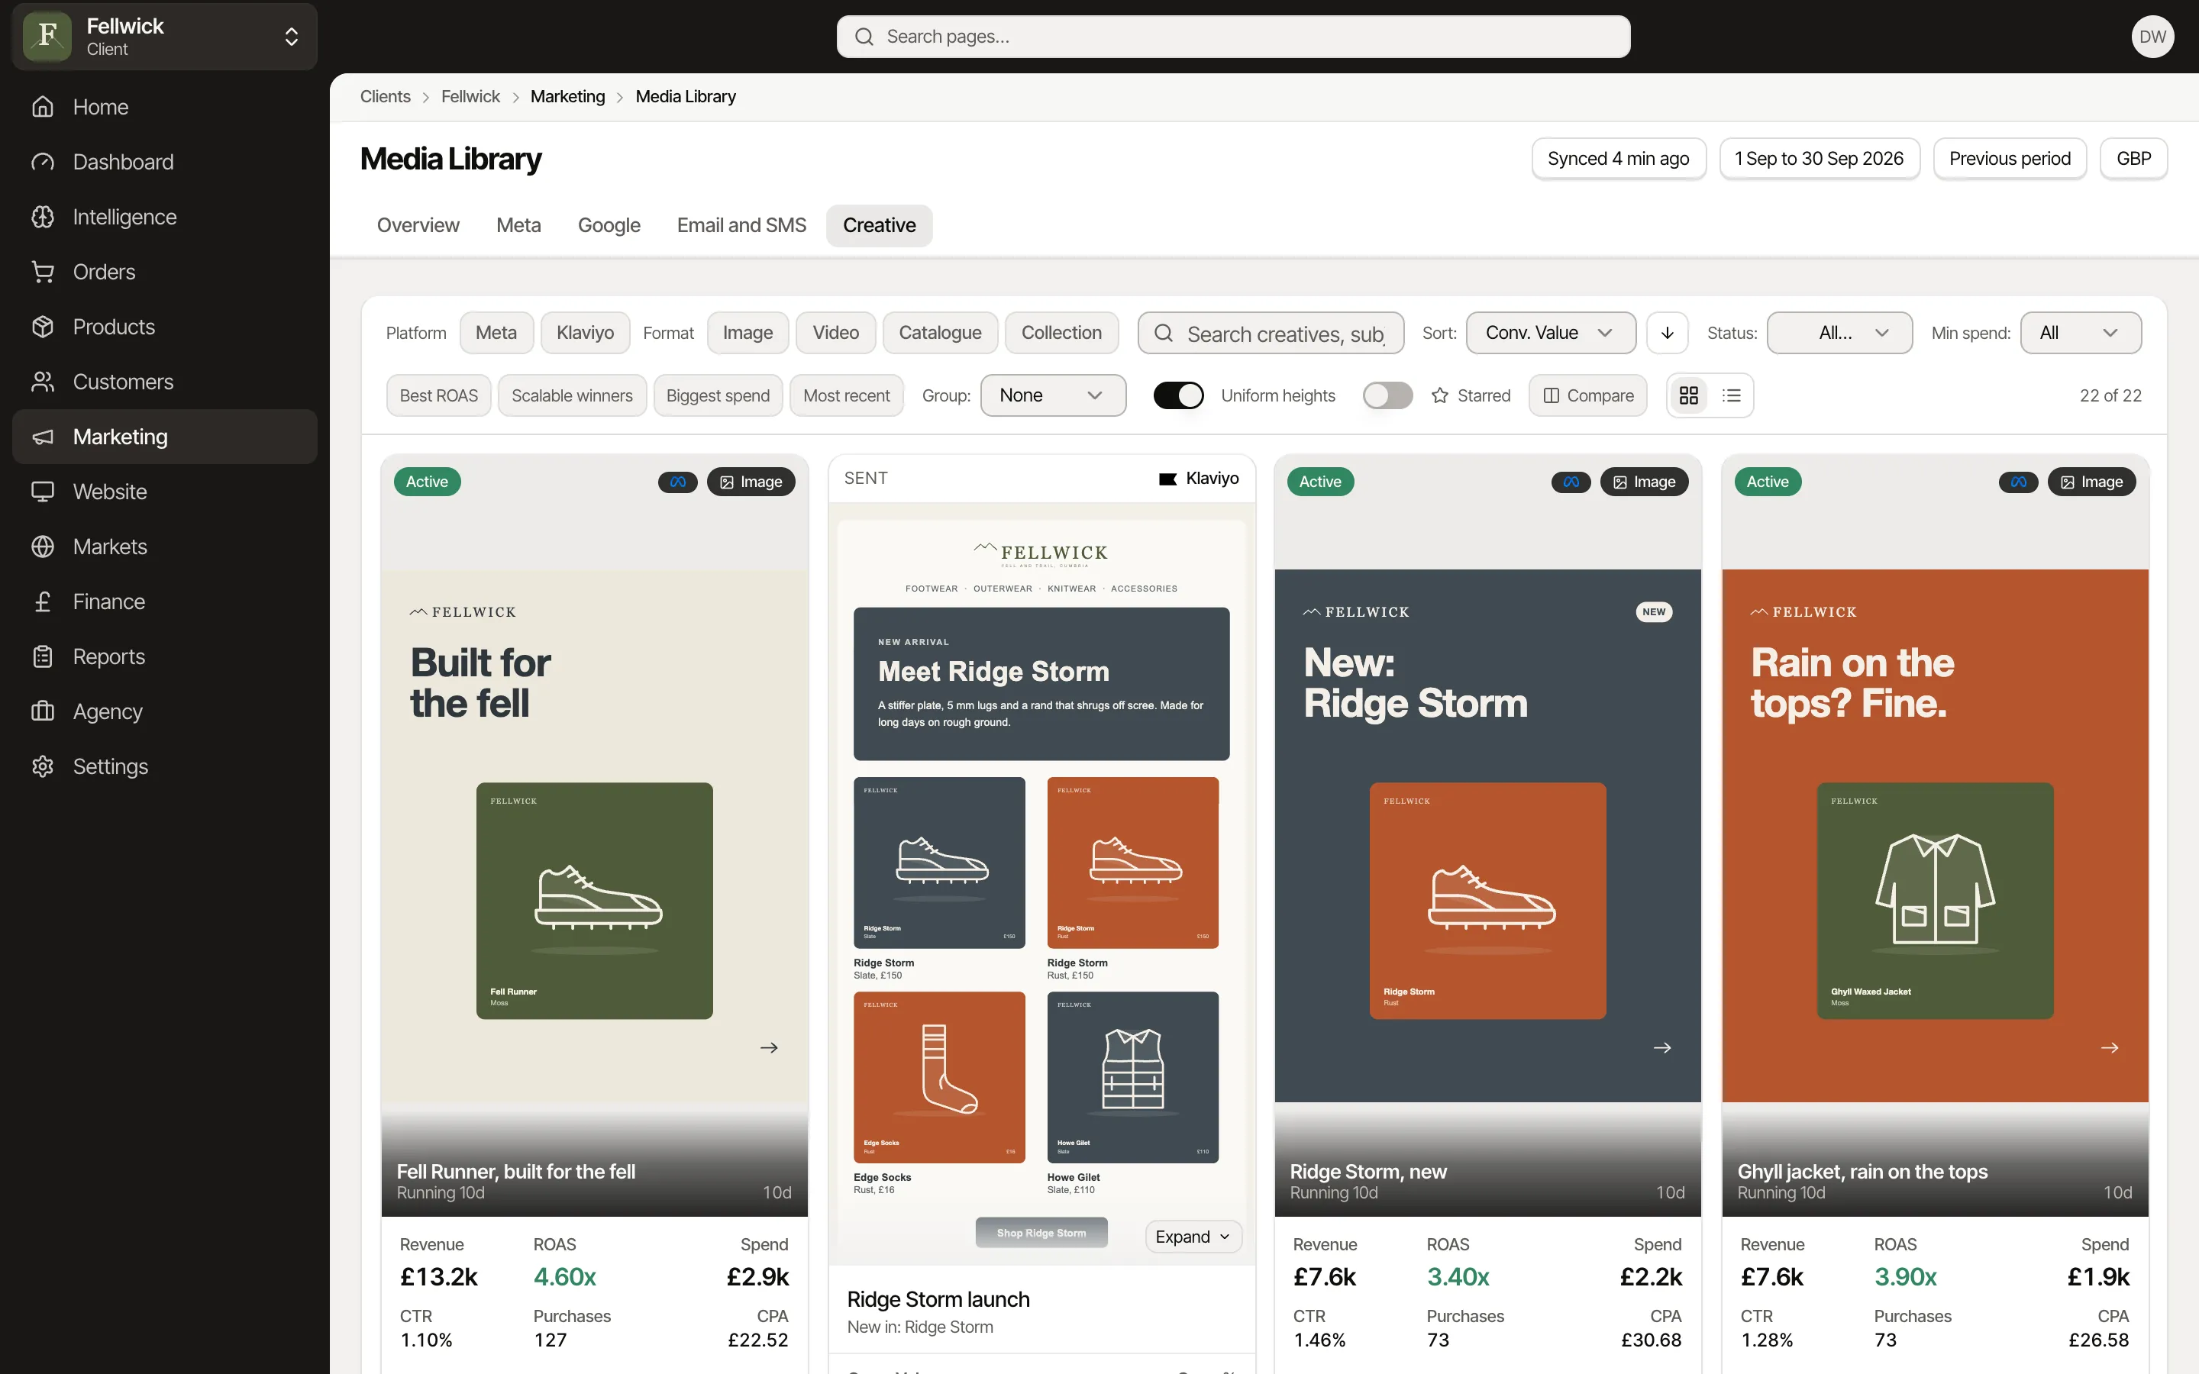The image size is (2199, 1374).
Task: Open the Orders cart icon
Action: coord(43,272)
